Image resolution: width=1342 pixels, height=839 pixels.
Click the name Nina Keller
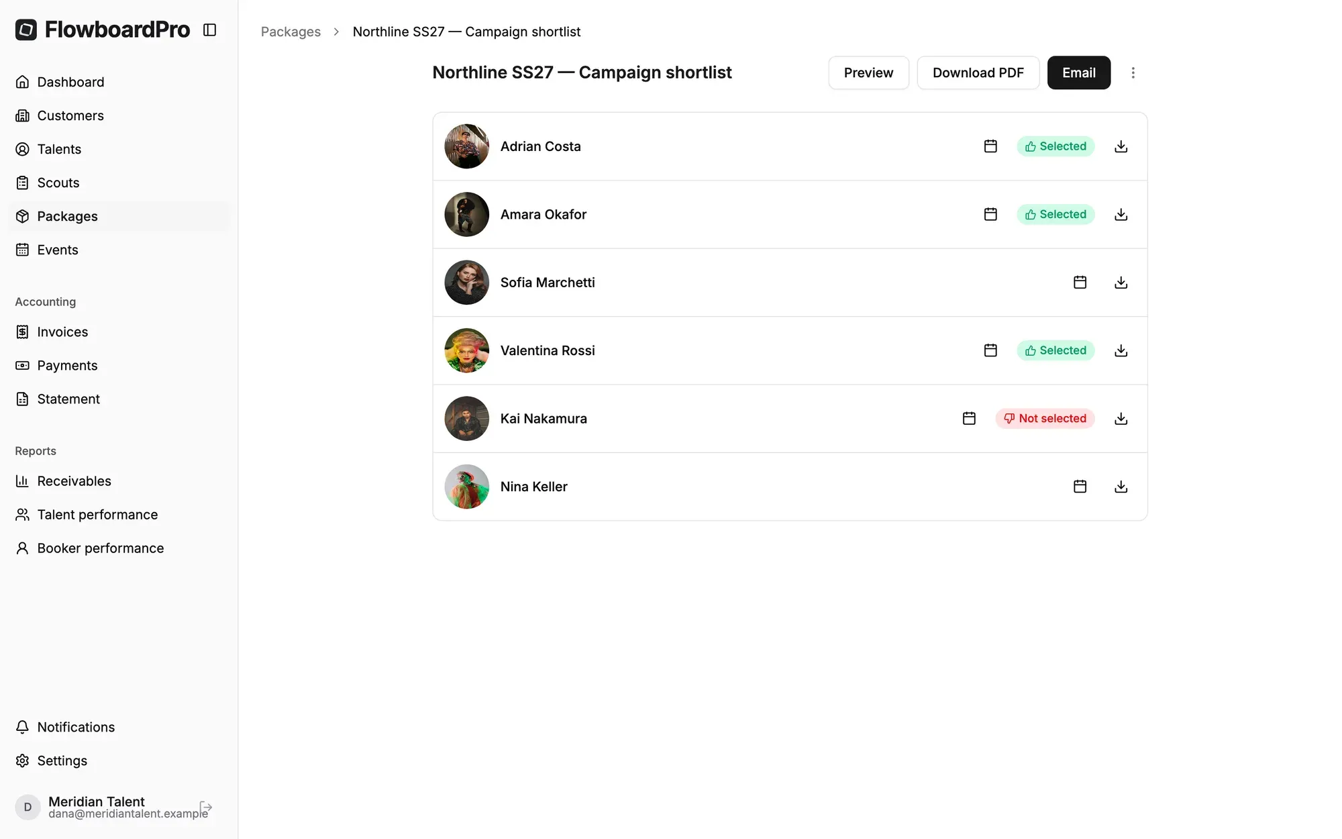[x=533, y=487]
